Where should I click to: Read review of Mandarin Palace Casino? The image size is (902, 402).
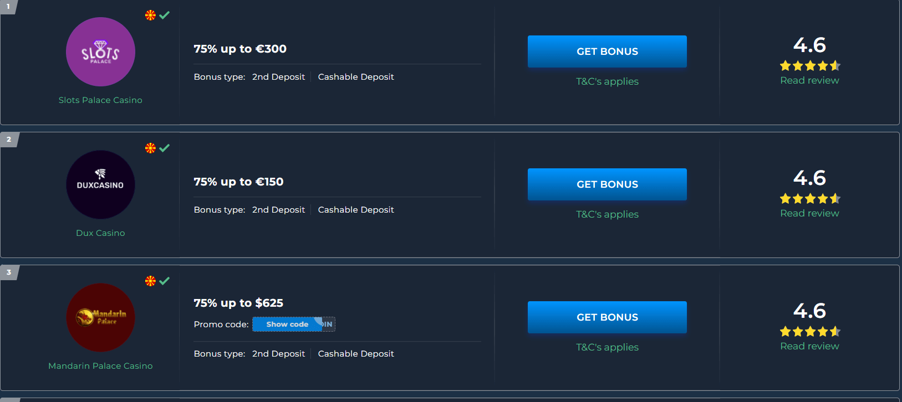[809, 346]
